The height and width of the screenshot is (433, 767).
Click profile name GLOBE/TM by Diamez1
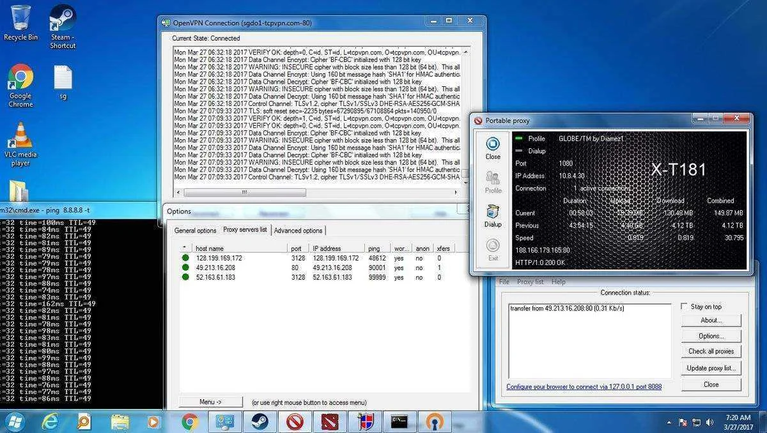591,139
